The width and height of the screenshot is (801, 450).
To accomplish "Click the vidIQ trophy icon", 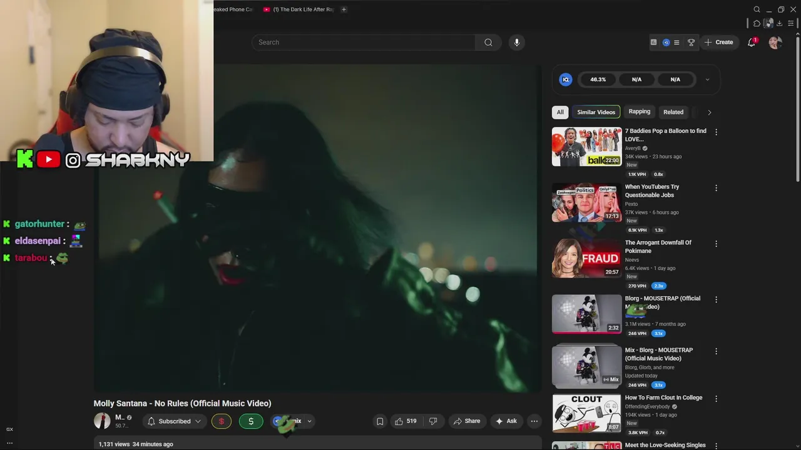I will 691,42.
